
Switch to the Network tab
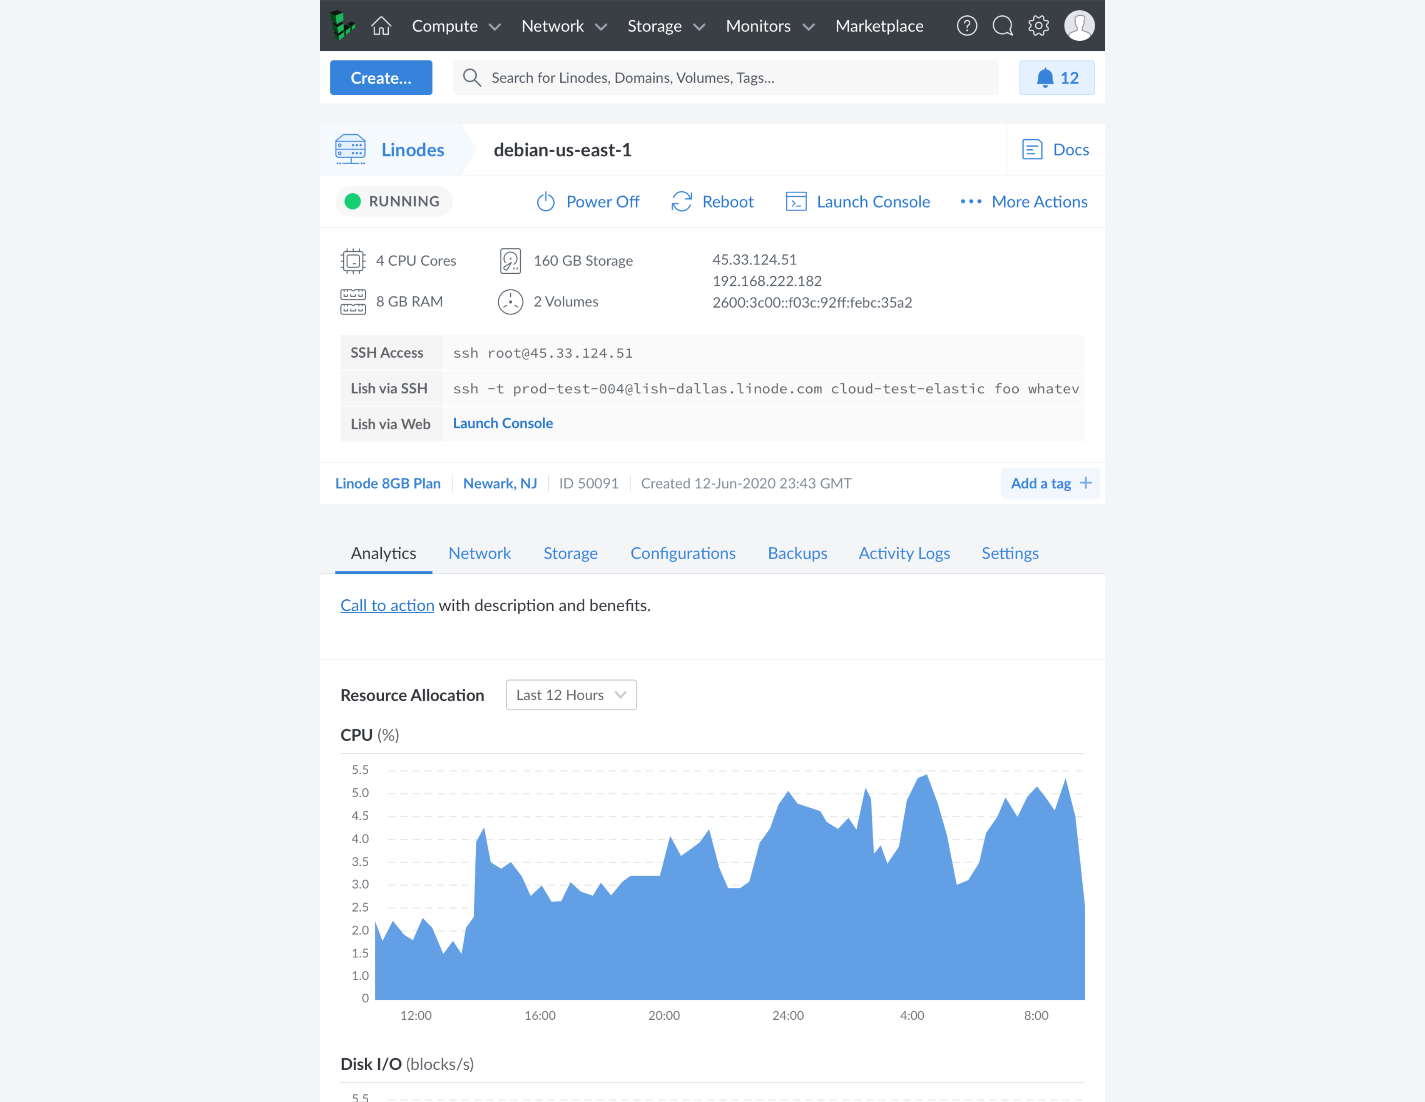[480, 553]
